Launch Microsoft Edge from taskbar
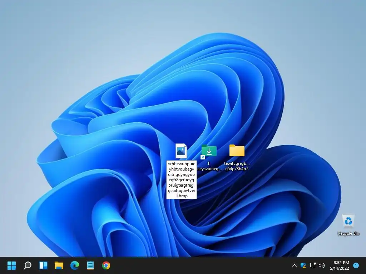Screen dimensions: 366x274 coord(75,265)
